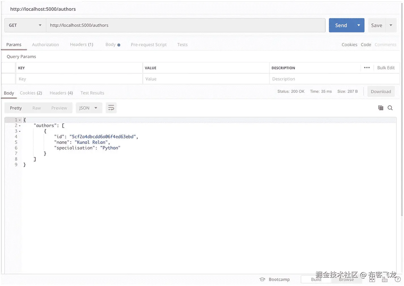
Task: Open the response Cookies (2) tab
Action: [31, 93]
